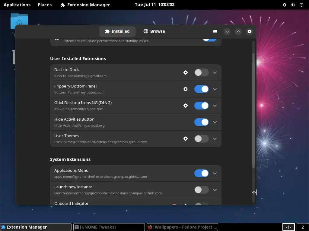Open the hamburger menu in Extension Manager
Screen dimensions: 309x231
pos(215,31)
